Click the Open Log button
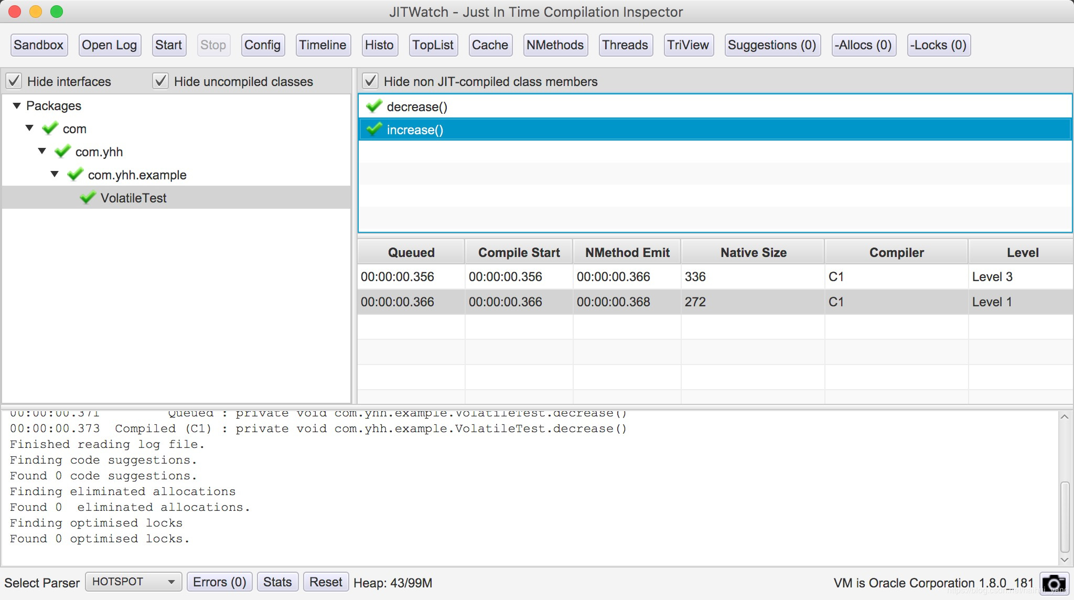This screenshot has width=1074, height=600. [x=109, y=45]
